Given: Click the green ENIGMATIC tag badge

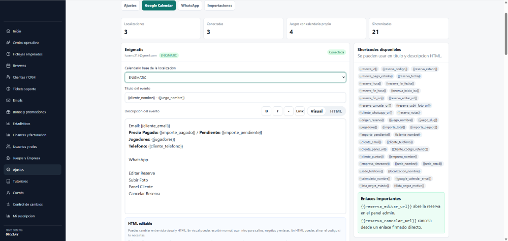Looking at the screenshot, I should (169, 55).
